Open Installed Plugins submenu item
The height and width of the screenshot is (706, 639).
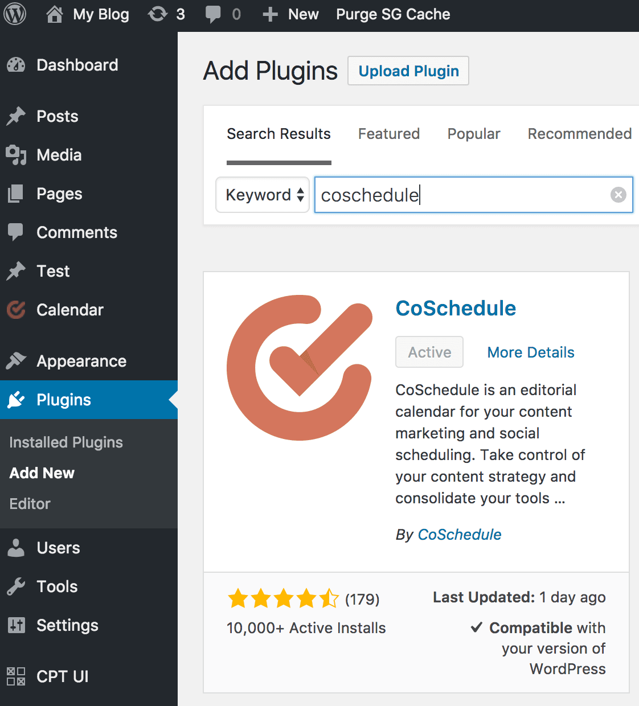point(66,442)
